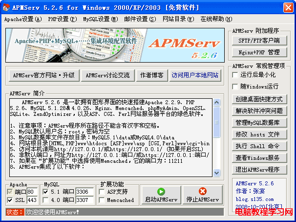Click the APMServ官方网站·升级 button
This screenshot has width=296, height=222.
coord(44,75)
